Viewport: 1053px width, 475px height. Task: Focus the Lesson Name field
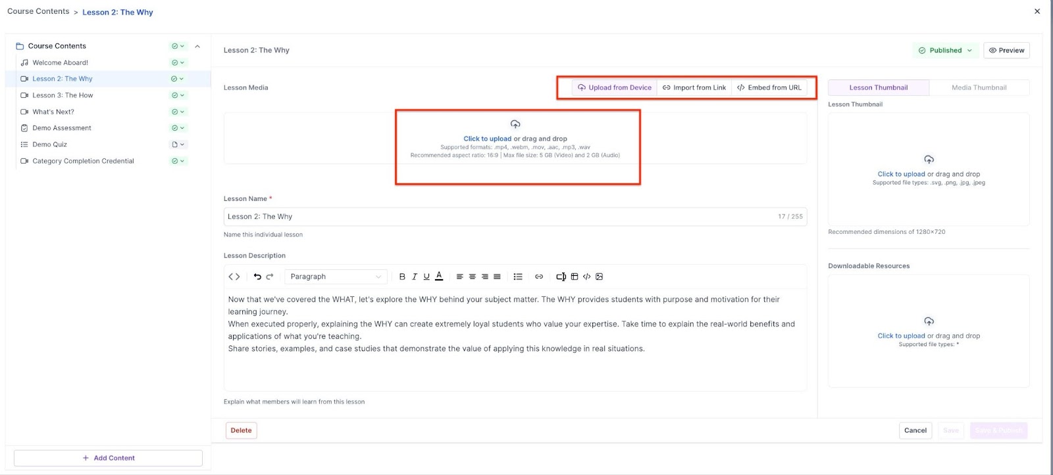point(515,217)
